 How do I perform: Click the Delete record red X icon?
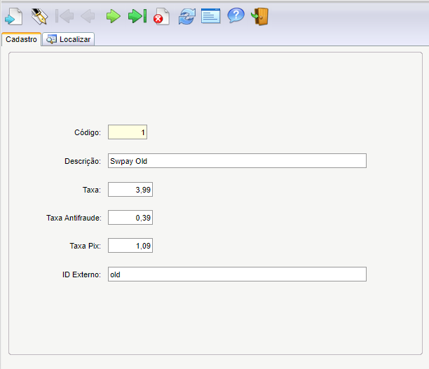(x=162, y=16)
